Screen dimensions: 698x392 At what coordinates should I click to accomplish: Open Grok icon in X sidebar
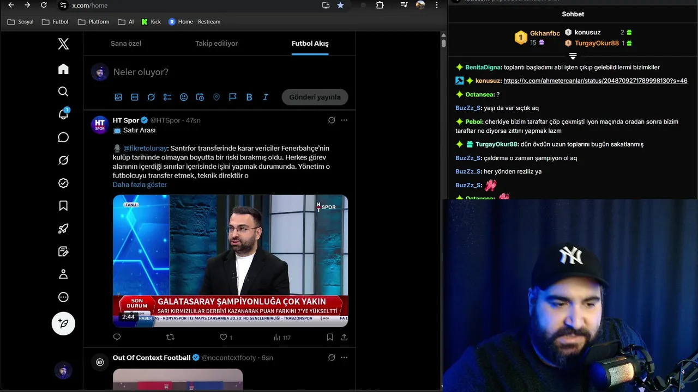(x=63, y=160)
